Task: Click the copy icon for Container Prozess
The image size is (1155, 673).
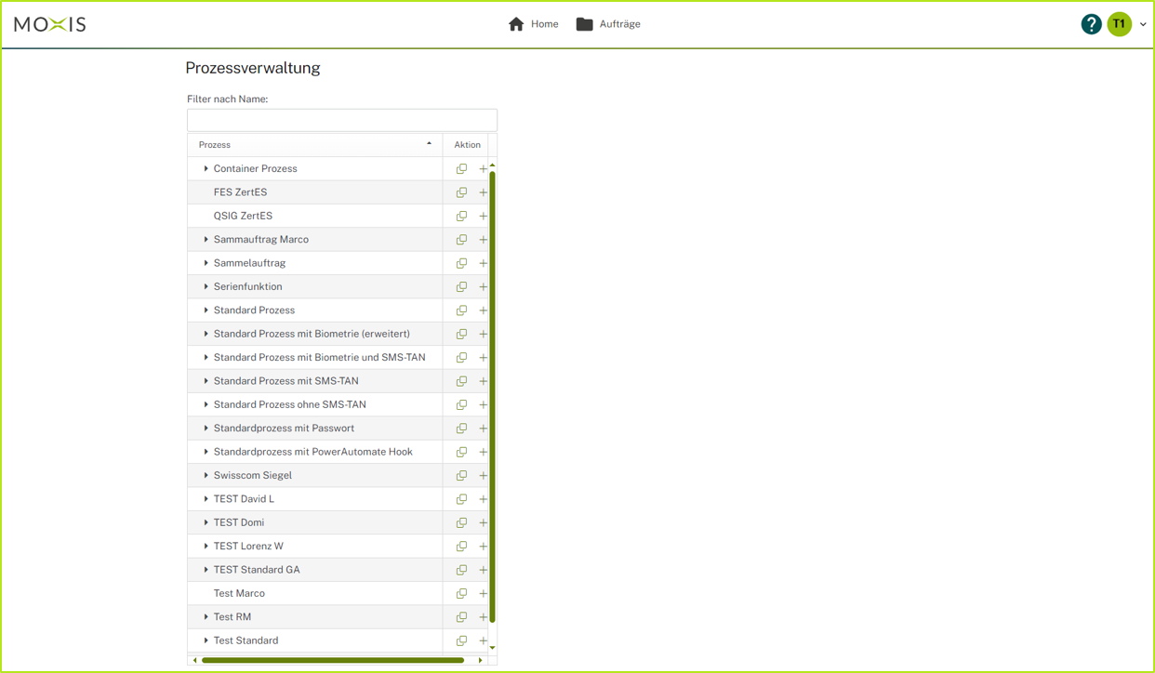Action: click(x=461, y=169)
